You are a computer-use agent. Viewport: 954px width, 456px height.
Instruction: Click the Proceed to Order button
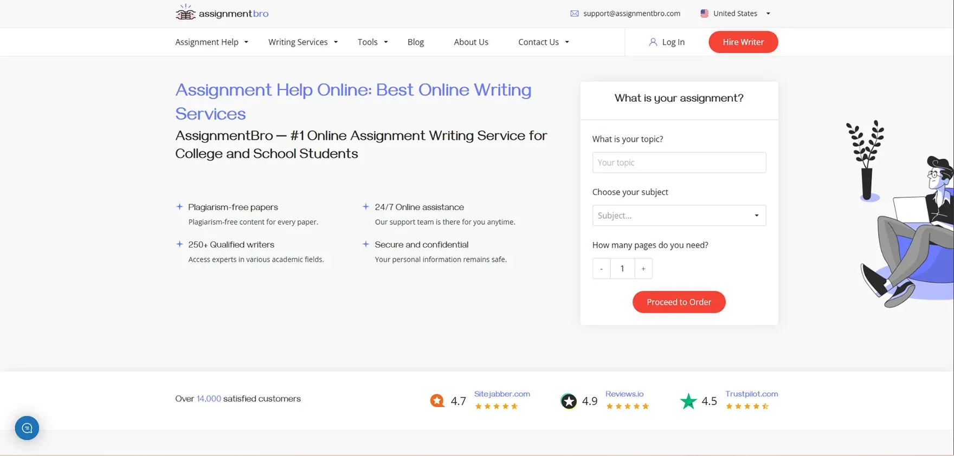[x=679, y=302]
